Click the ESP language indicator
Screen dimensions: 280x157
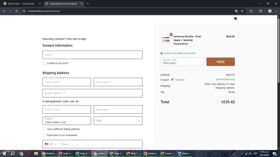(255, 154)
